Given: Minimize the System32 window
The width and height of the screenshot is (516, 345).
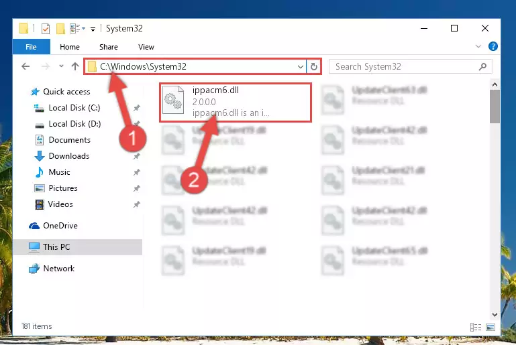Looking at the screenshot, I should click(x=424, y=29).
